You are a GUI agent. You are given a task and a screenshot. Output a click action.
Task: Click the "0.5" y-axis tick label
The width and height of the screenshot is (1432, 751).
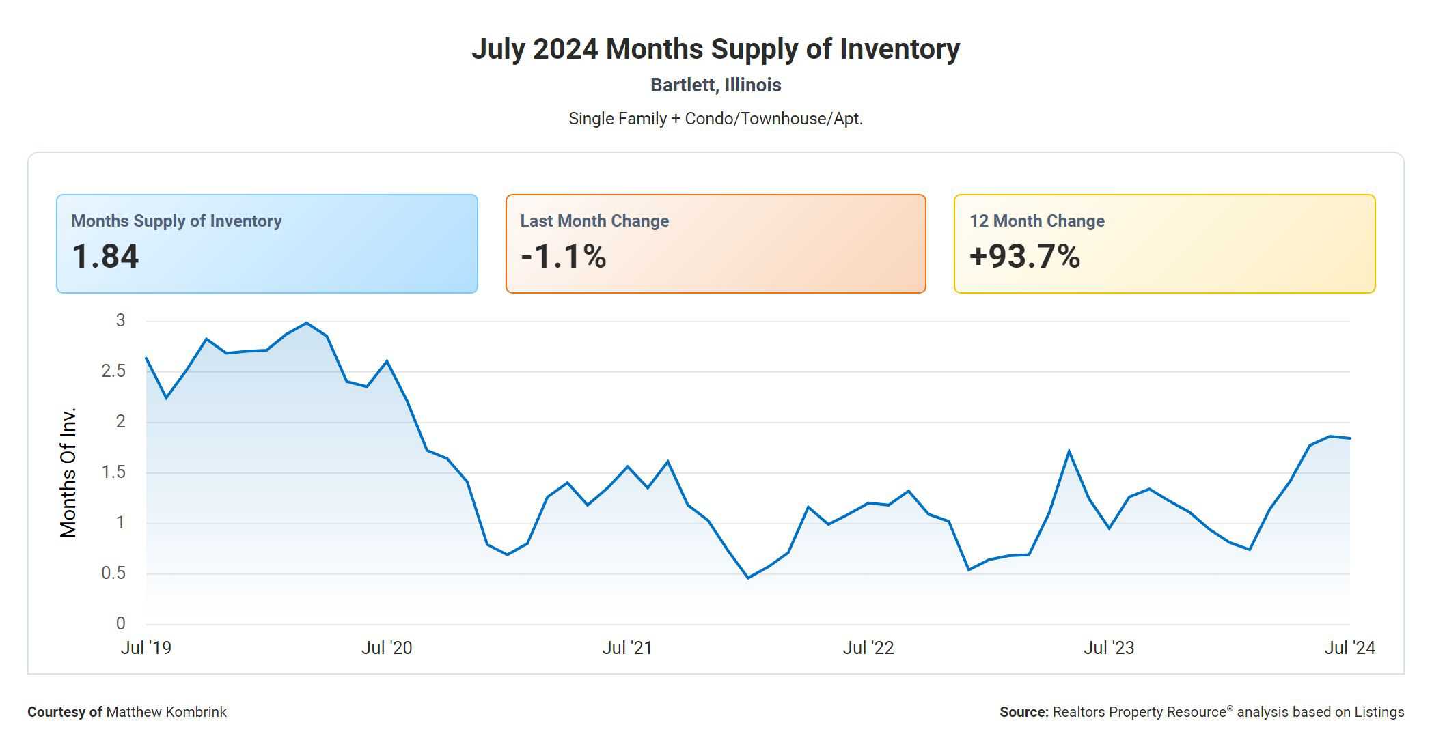[113, 573]
